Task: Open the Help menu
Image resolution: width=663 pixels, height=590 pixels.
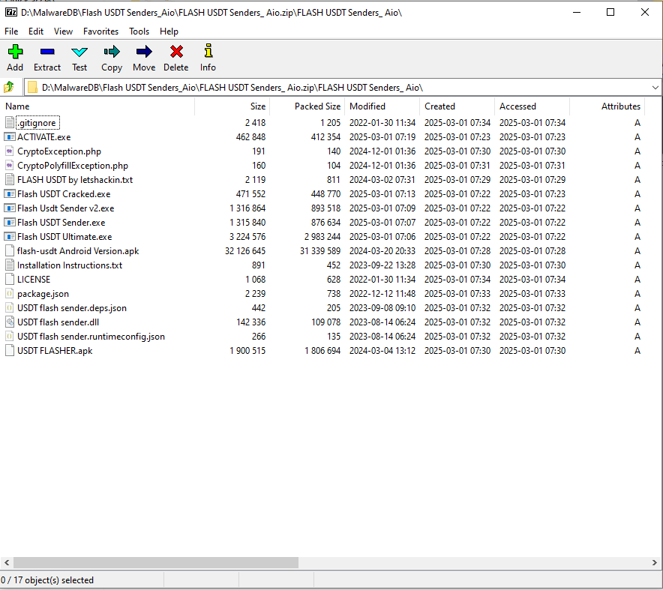Action: click(x=169, y=31)
